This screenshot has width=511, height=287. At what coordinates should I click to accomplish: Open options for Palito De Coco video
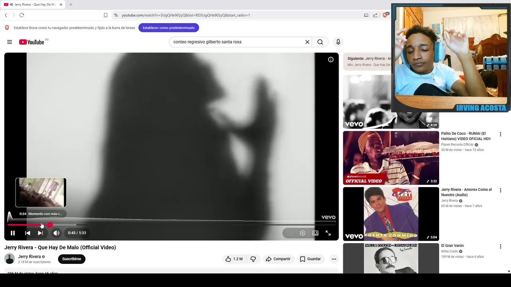501,134
